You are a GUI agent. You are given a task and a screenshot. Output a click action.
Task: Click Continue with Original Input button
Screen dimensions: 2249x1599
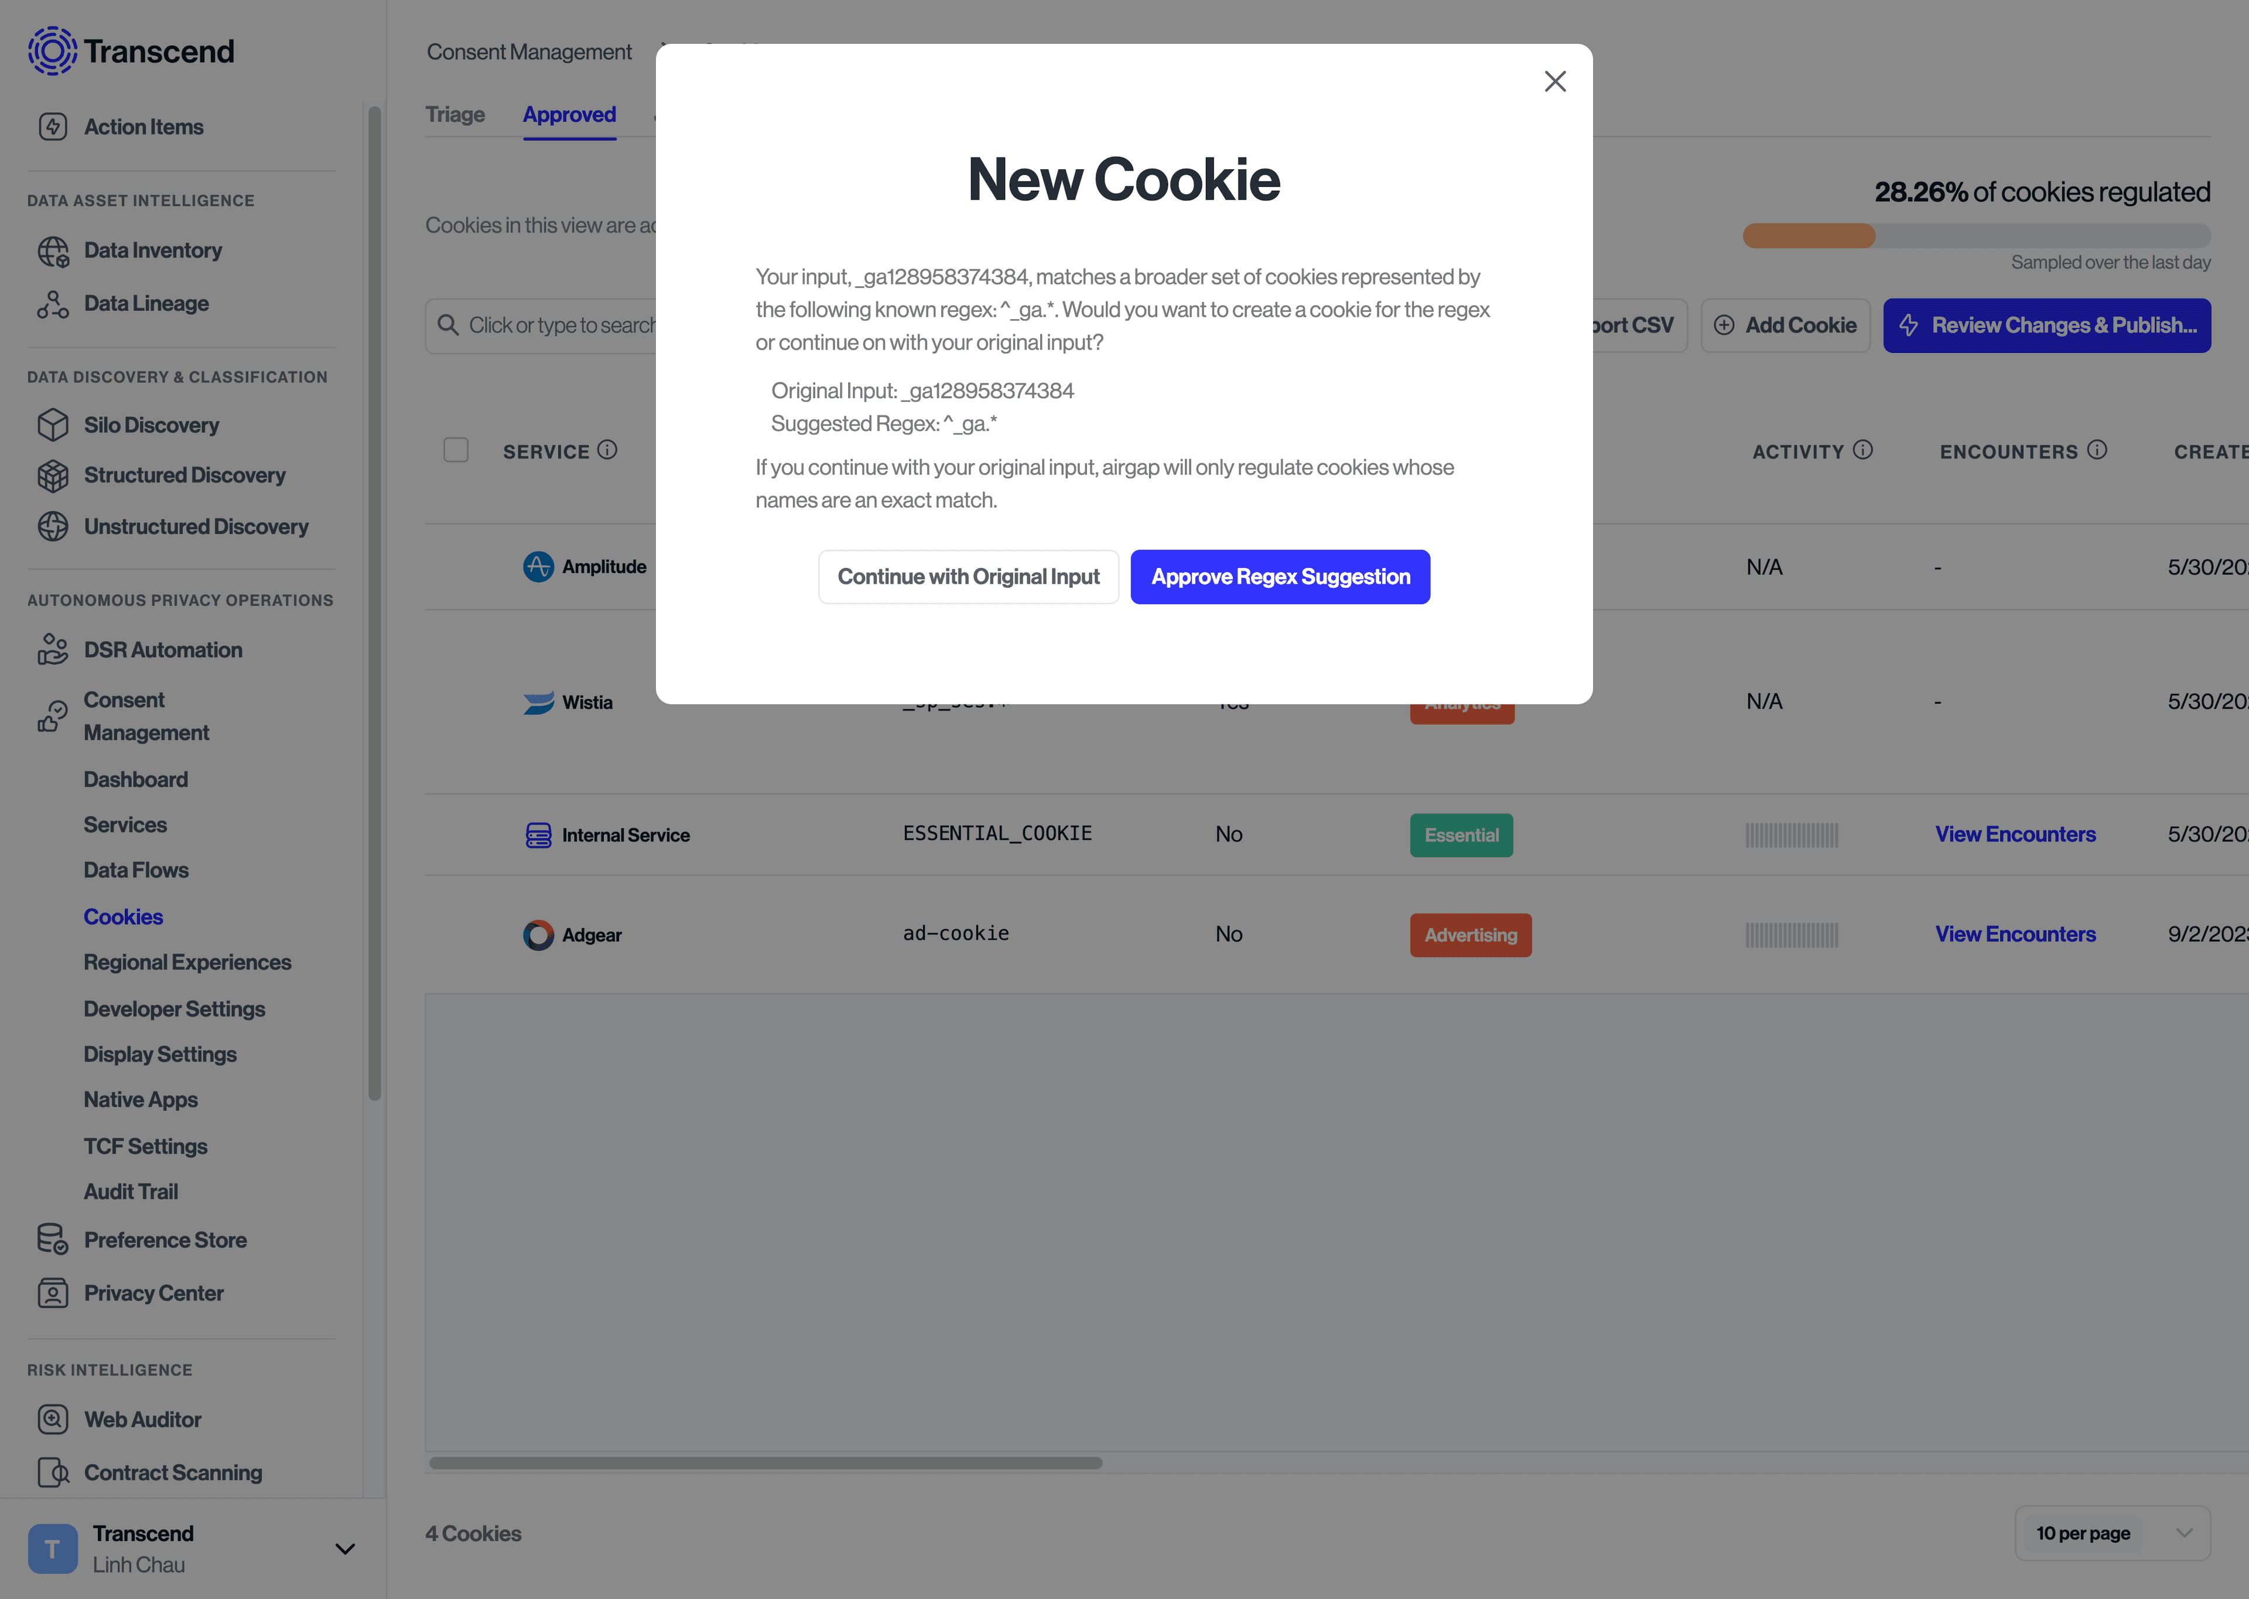tap(968, 574)
